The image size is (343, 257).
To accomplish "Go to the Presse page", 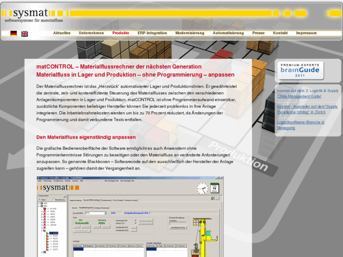I will 259,33.
